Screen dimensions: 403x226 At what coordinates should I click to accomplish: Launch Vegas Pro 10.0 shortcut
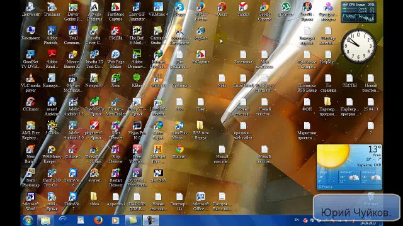137,130
